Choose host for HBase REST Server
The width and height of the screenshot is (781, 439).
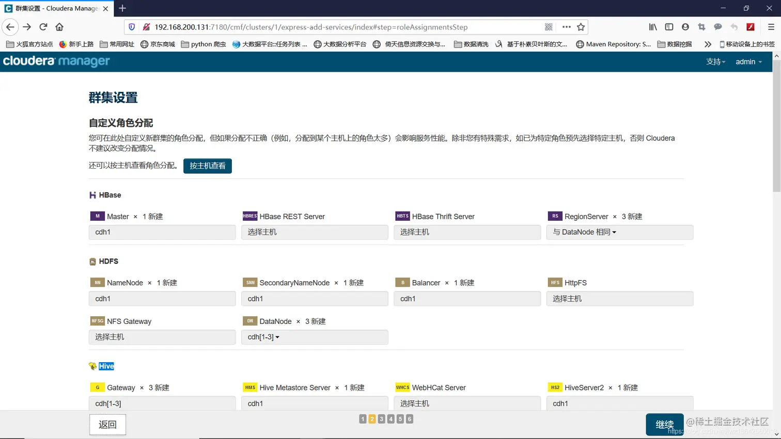click(315, 232)
